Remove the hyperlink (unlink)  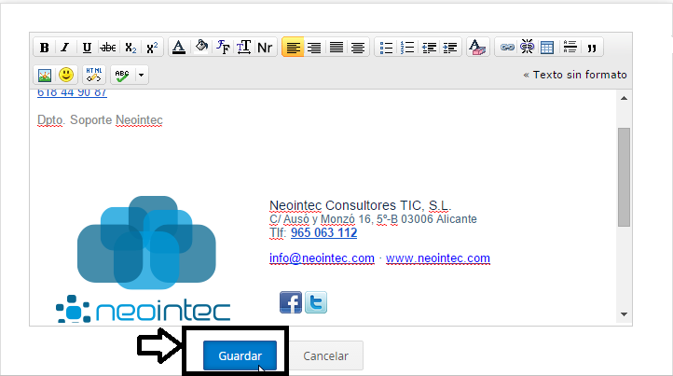tap(527, 48)
